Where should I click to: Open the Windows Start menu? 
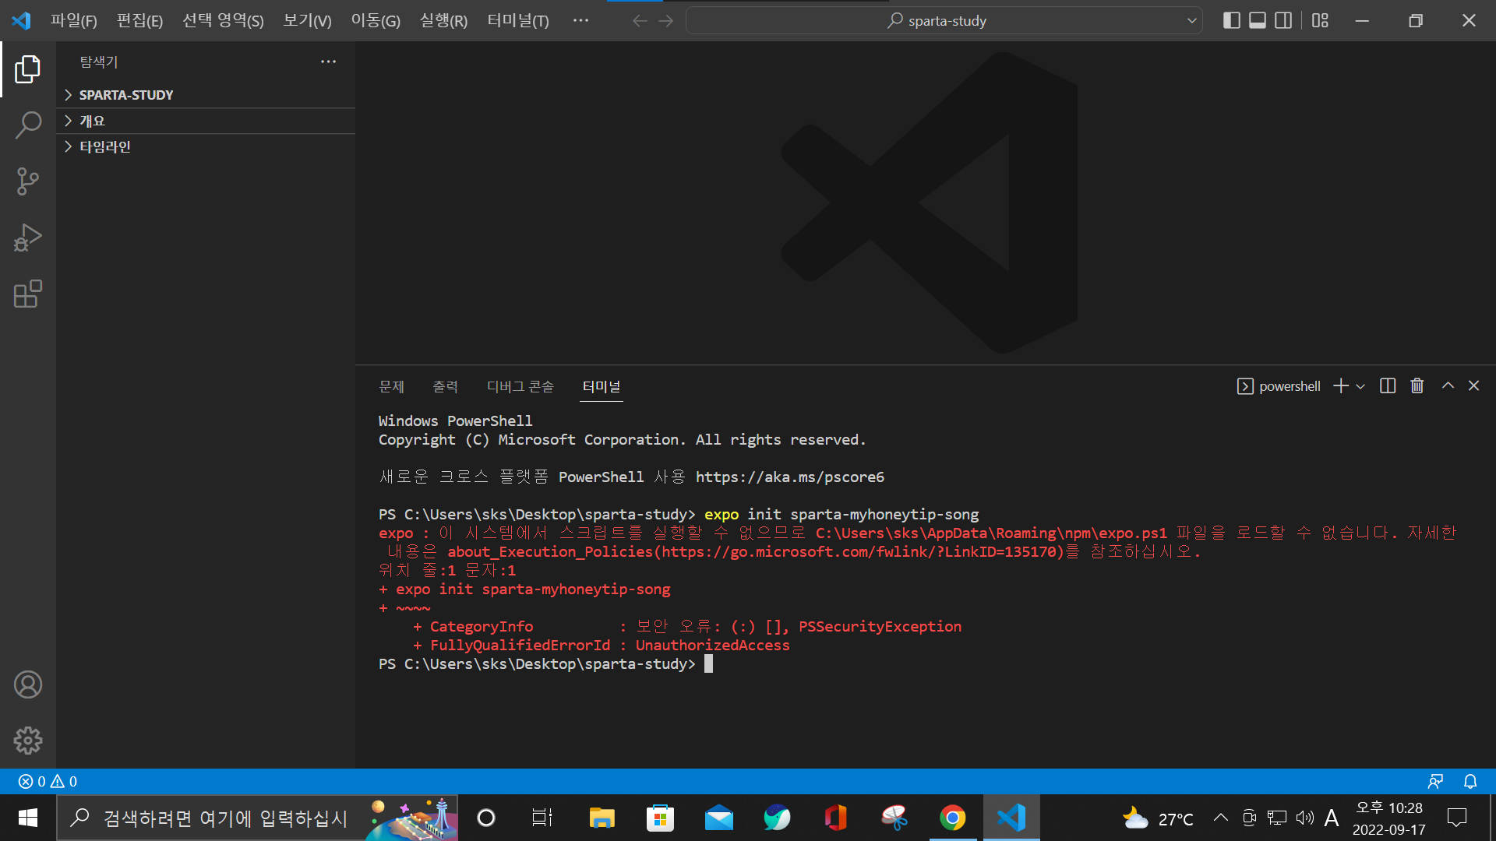point(28,818)
